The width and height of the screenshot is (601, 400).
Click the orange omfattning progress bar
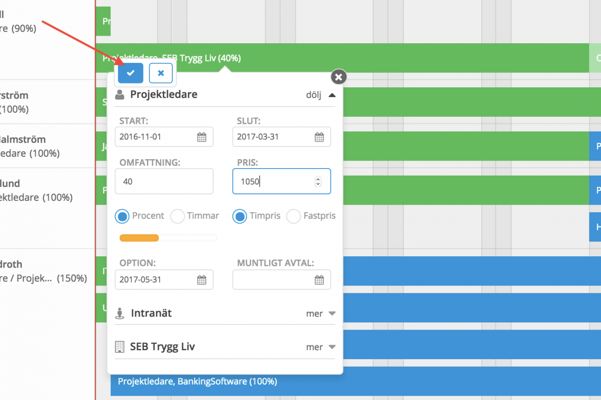[x=139, y=238]
